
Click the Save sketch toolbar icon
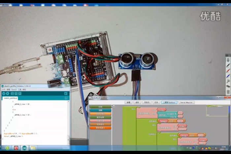tap(20, 94)
